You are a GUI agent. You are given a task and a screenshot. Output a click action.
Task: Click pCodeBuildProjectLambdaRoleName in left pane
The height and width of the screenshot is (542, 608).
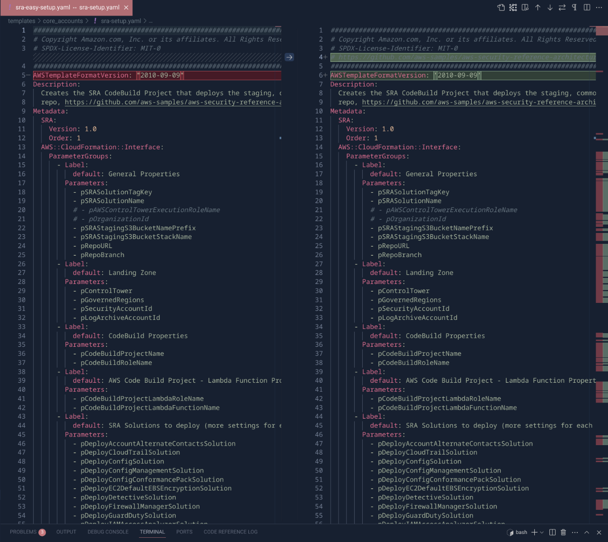[142, 398]
